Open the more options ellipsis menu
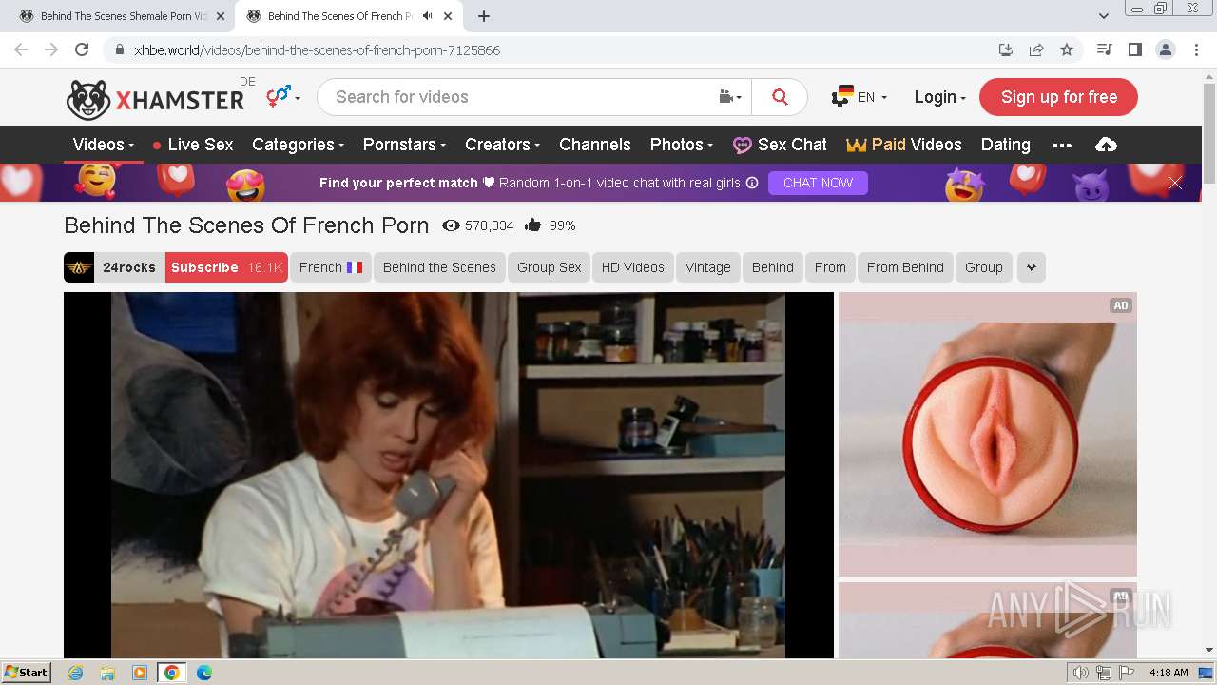1217x685 pixels. point(1062,146)
